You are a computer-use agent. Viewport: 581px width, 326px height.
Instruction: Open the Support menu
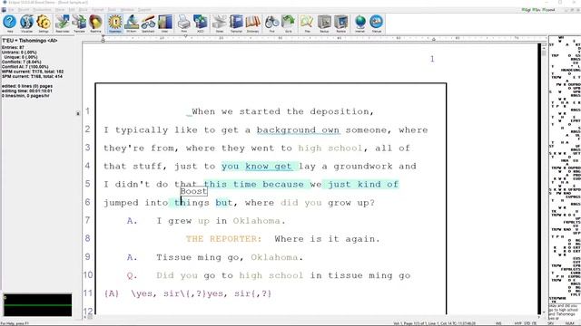[x=144, y=10]
